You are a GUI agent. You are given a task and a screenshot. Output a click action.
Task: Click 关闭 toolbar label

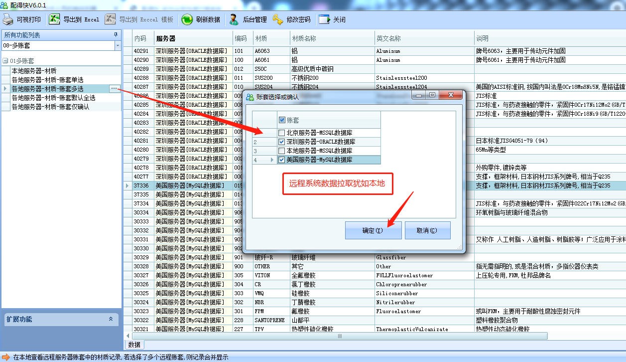pos(339,20)
